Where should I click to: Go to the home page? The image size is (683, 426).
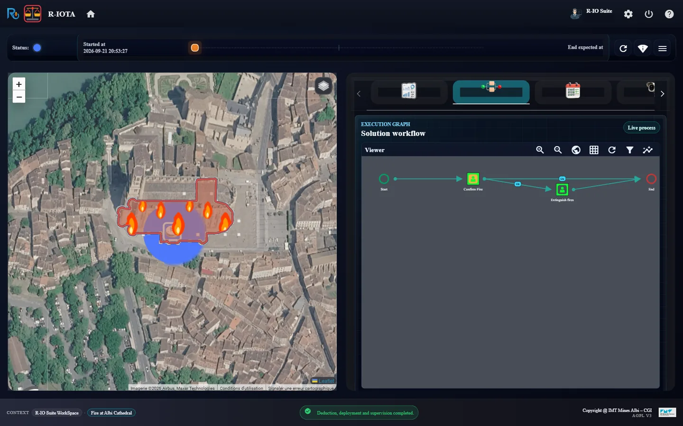[x=91, y=14]
